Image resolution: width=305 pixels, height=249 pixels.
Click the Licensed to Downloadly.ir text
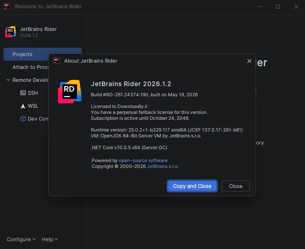click(x=119, y=106)
